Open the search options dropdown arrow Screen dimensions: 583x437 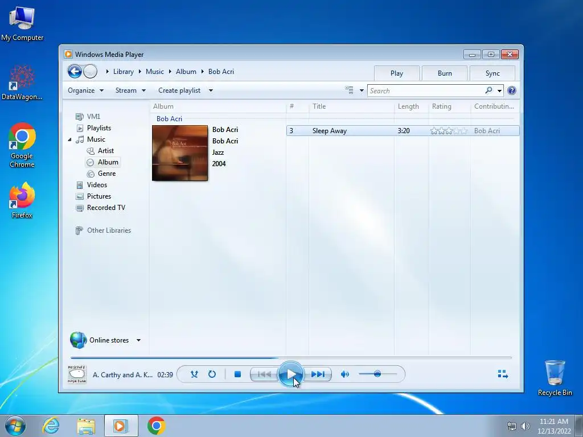tap(499, 90)
